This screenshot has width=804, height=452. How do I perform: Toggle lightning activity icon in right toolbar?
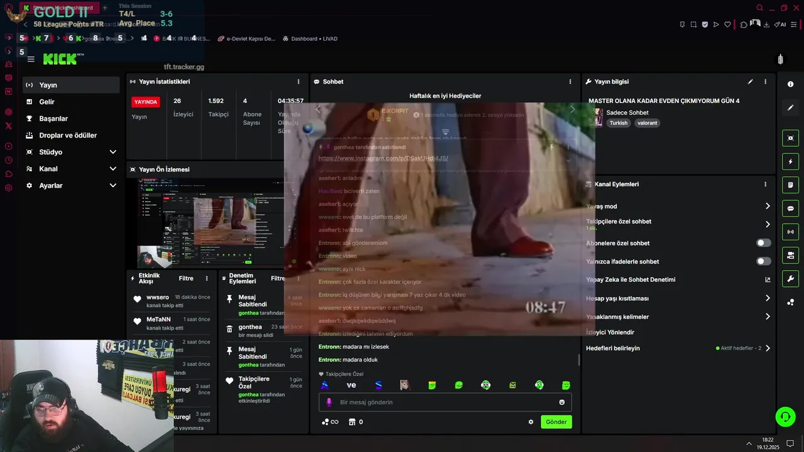point(790,162)
